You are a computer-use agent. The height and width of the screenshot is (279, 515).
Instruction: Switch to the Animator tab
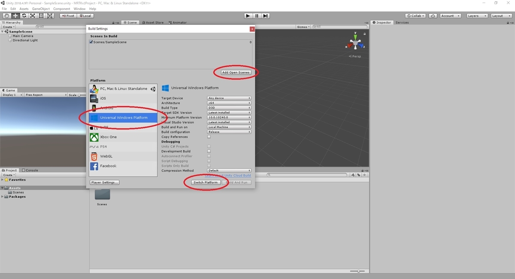177,22
